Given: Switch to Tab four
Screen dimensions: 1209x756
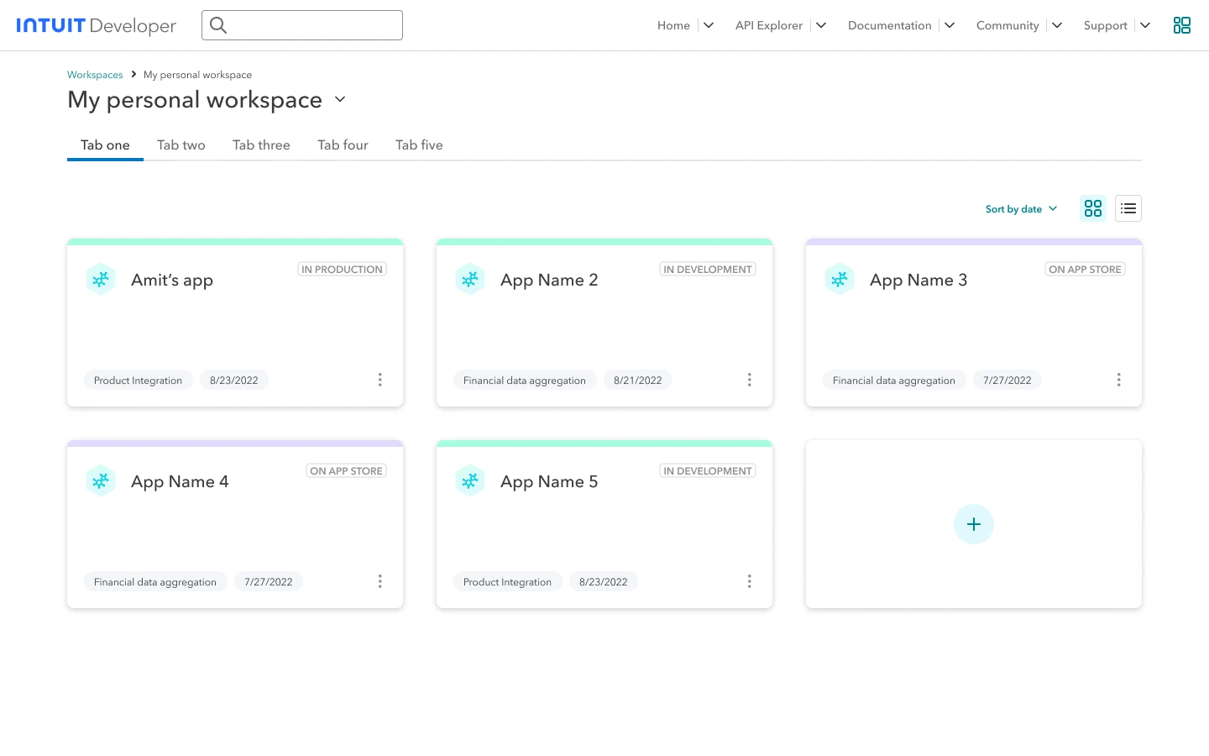Looking at the screenshot, I should [x=343, y=145].
